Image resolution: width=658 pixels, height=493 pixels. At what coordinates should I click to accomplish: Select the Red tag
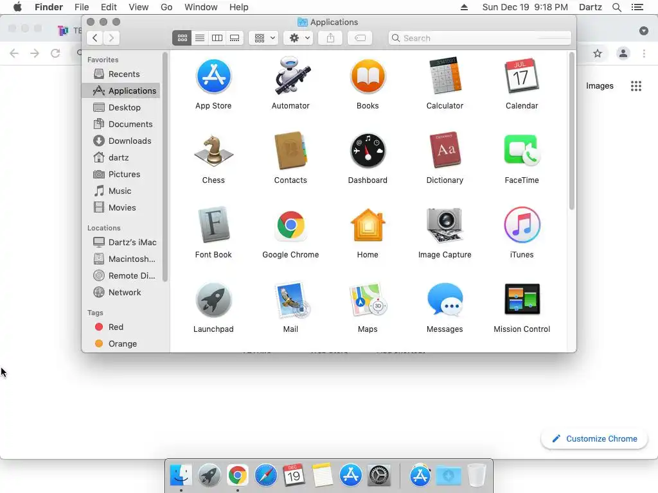click(x=121, y=327)
